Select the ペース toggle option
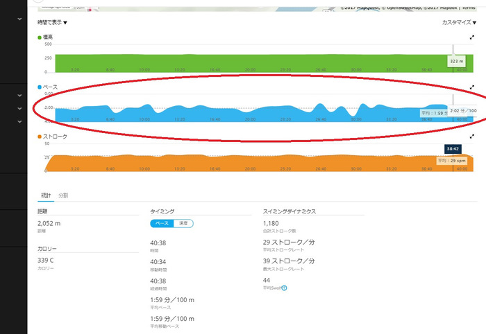Viewport: 486px width, 334px height. (162, 223)
